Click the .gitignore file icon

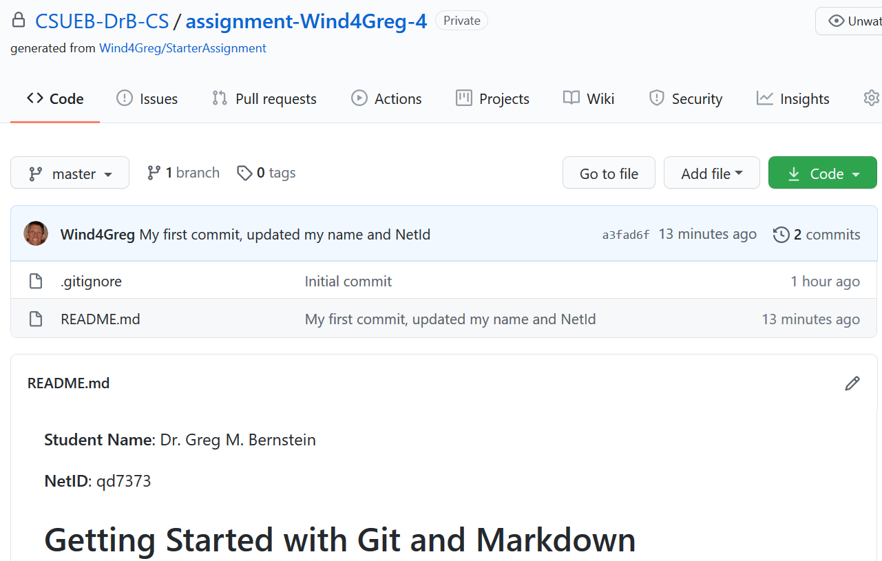tap(36, 281)
